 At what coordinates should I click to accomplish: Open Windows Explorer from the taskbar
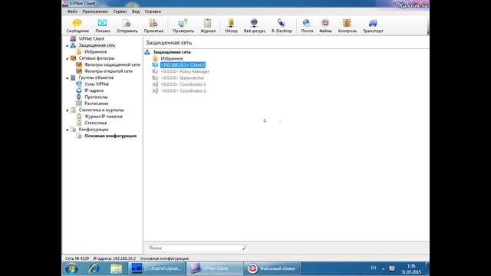point(116,268)
